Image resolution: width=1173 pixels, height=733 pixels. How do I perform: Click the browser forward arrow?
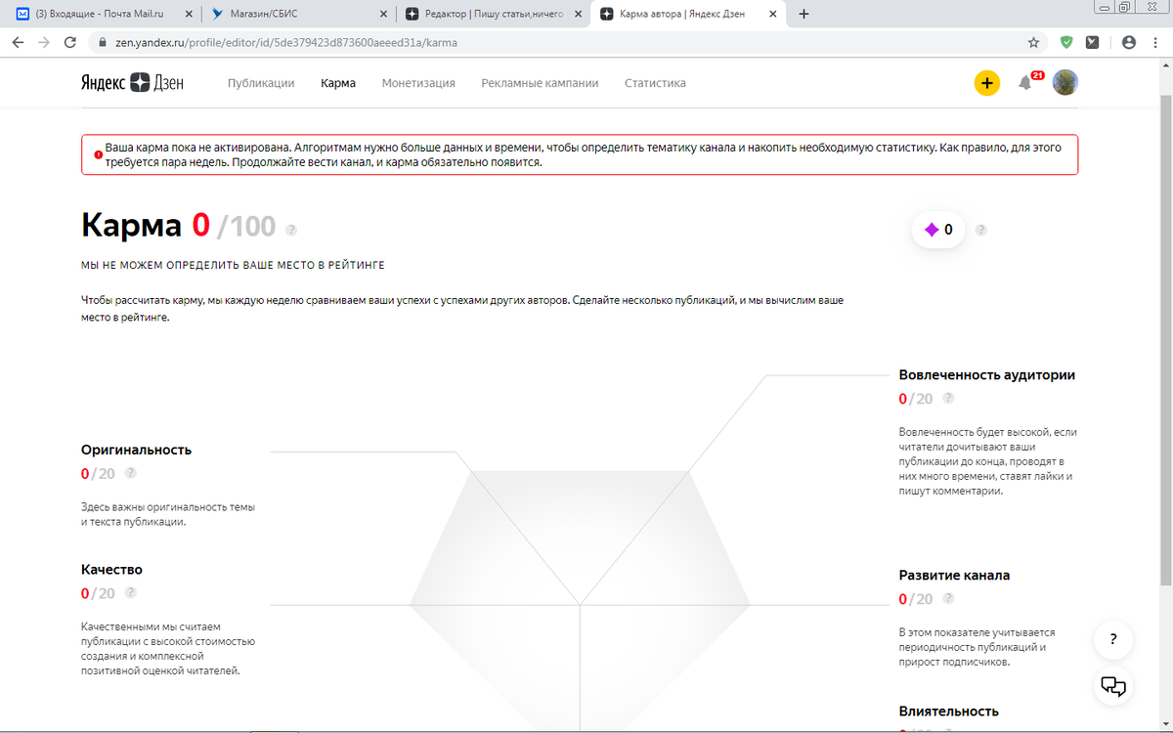click(43, 43)
